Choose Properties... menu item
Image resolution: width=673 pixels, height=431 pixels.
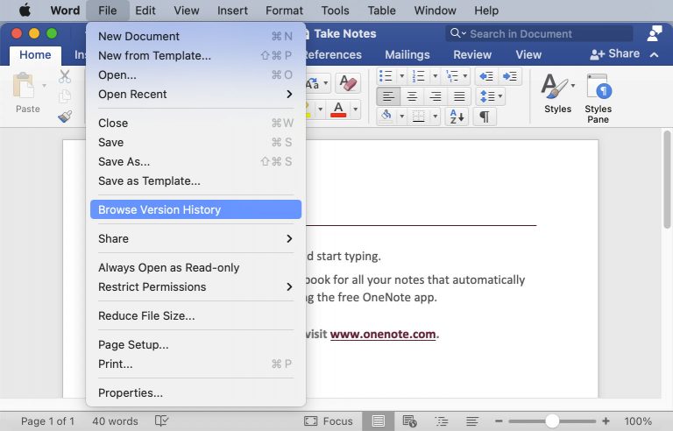click(195, 392)
